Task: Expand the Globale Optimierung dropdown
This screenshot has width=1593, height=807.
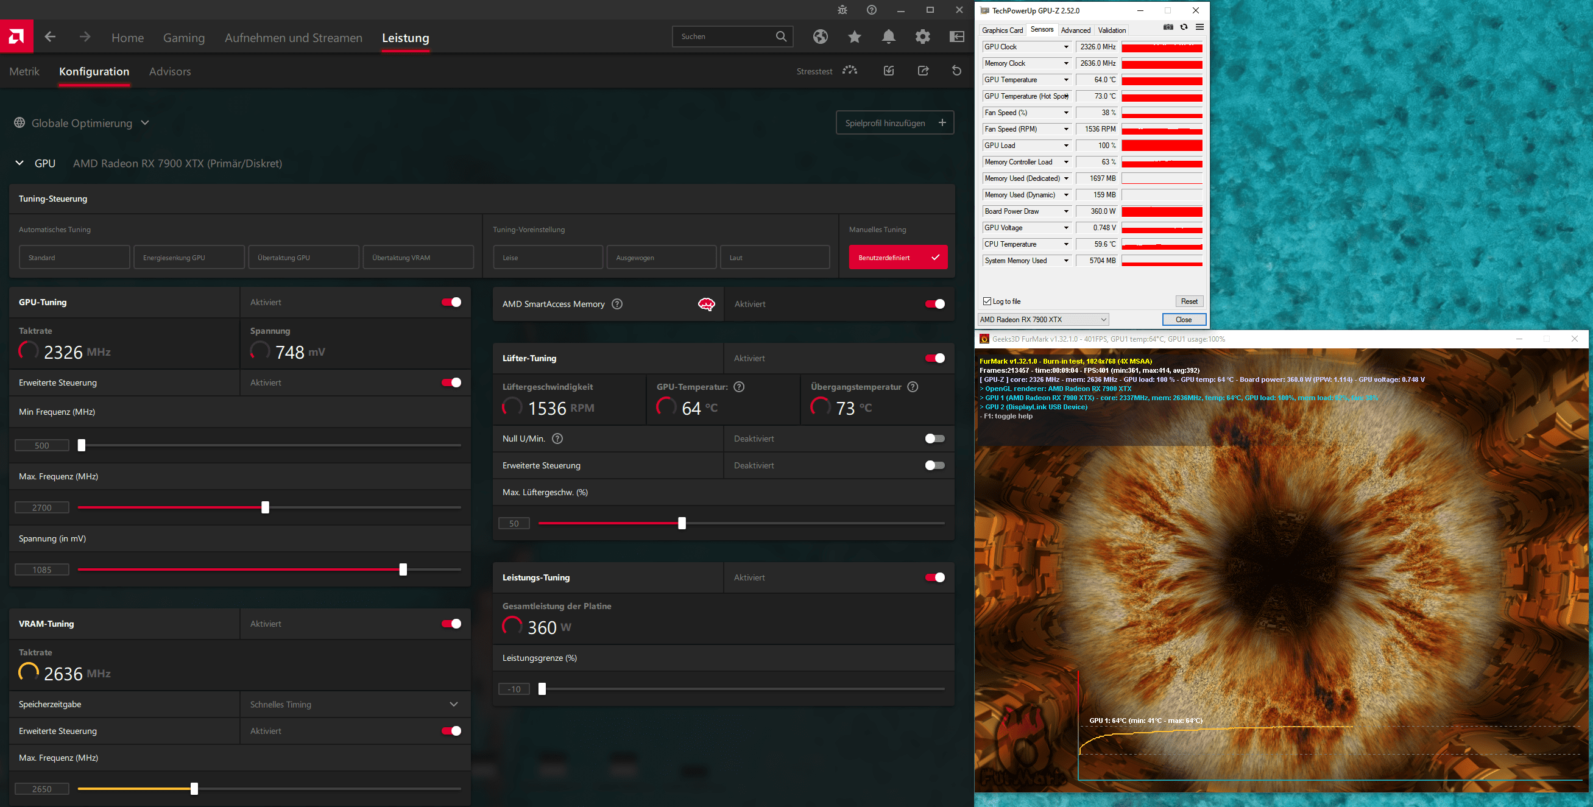Action: (x=82, y=123)
